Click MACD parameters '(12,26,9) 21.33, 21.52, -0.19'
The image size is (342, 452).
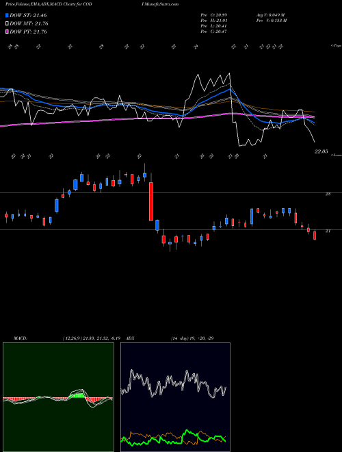[x=93, y=338]
